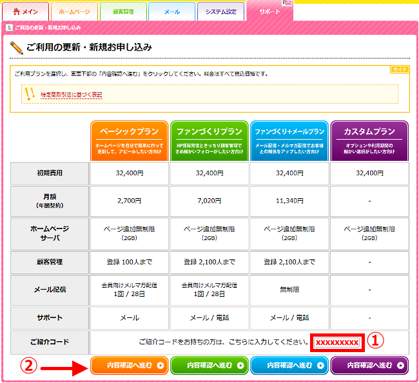This screenshot has height=383, width=419.
Task: Open the システム設定 tab
Action: pos(220,12)
